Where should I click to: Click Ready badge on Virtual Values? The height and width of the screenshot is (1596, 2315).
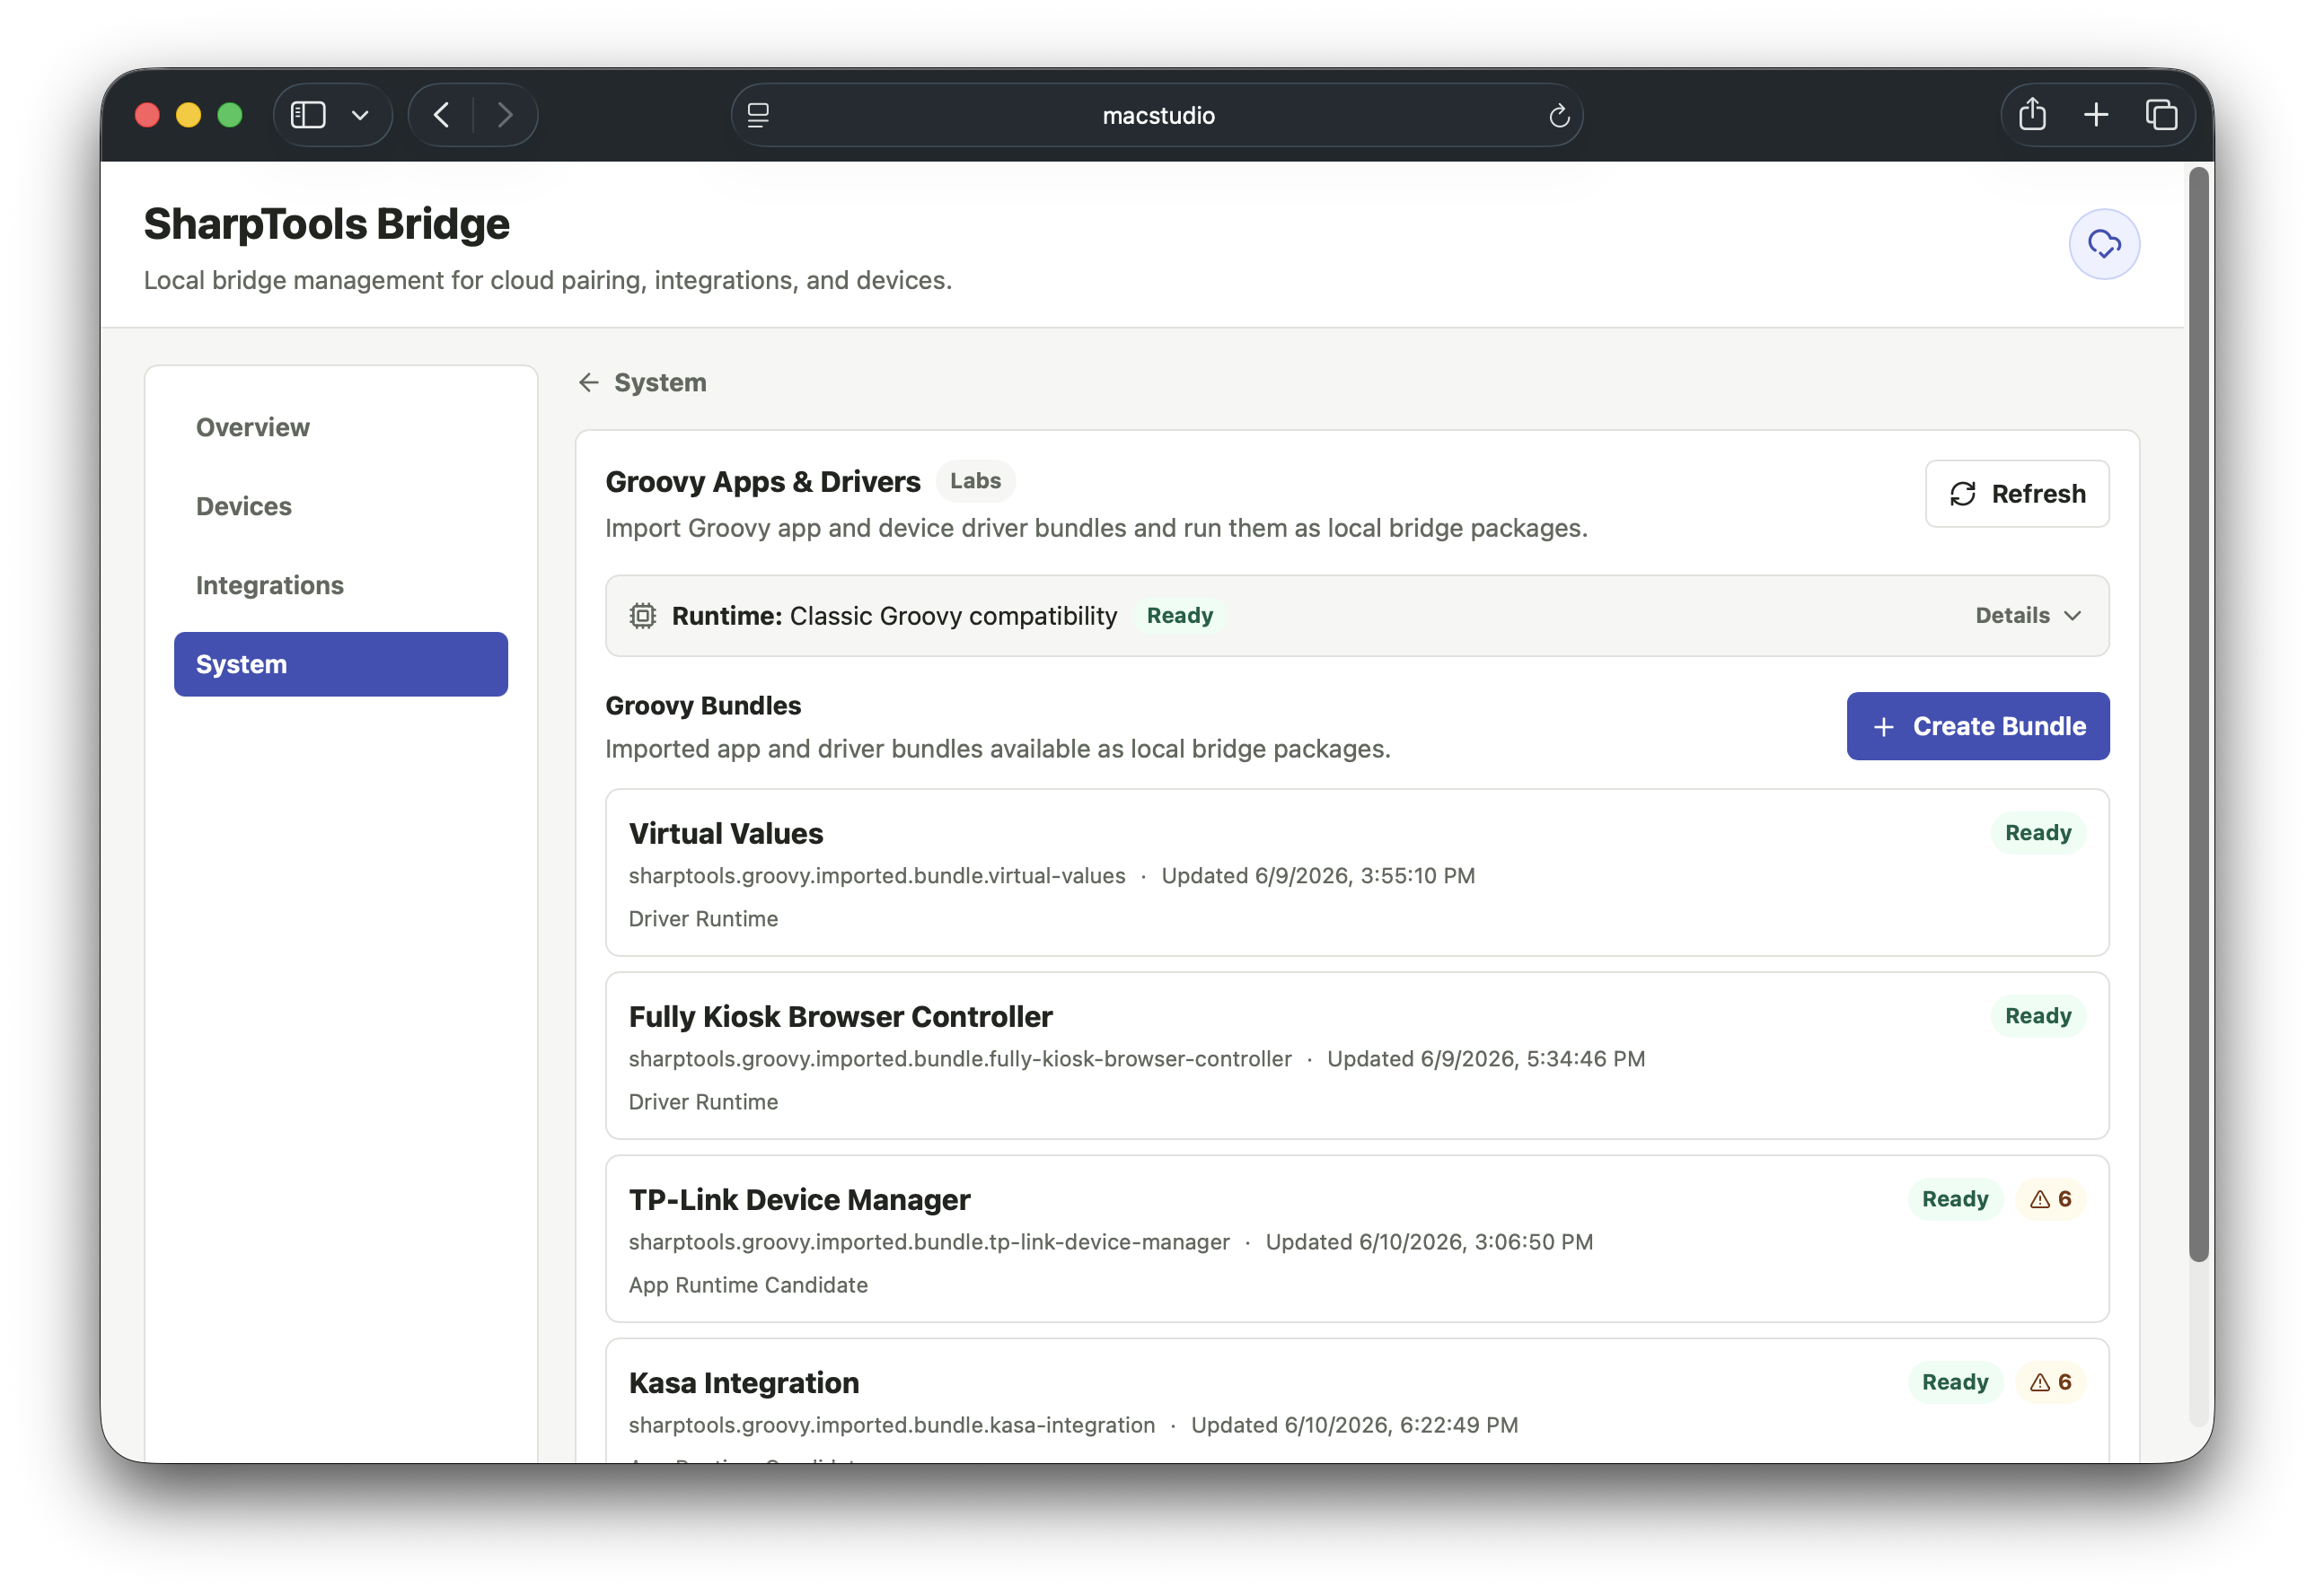point(2037,833)
